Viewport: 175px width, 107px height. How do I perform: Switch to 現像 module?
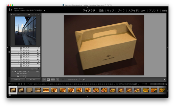pos(101,10)
